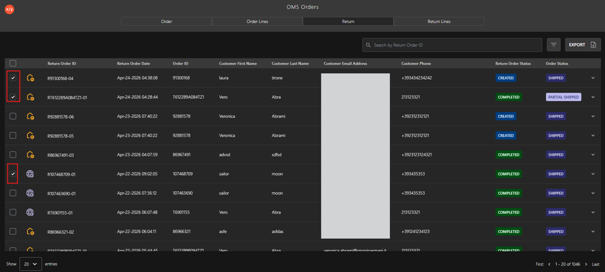Click the return icon for R91300168-04

coord(30,78)
